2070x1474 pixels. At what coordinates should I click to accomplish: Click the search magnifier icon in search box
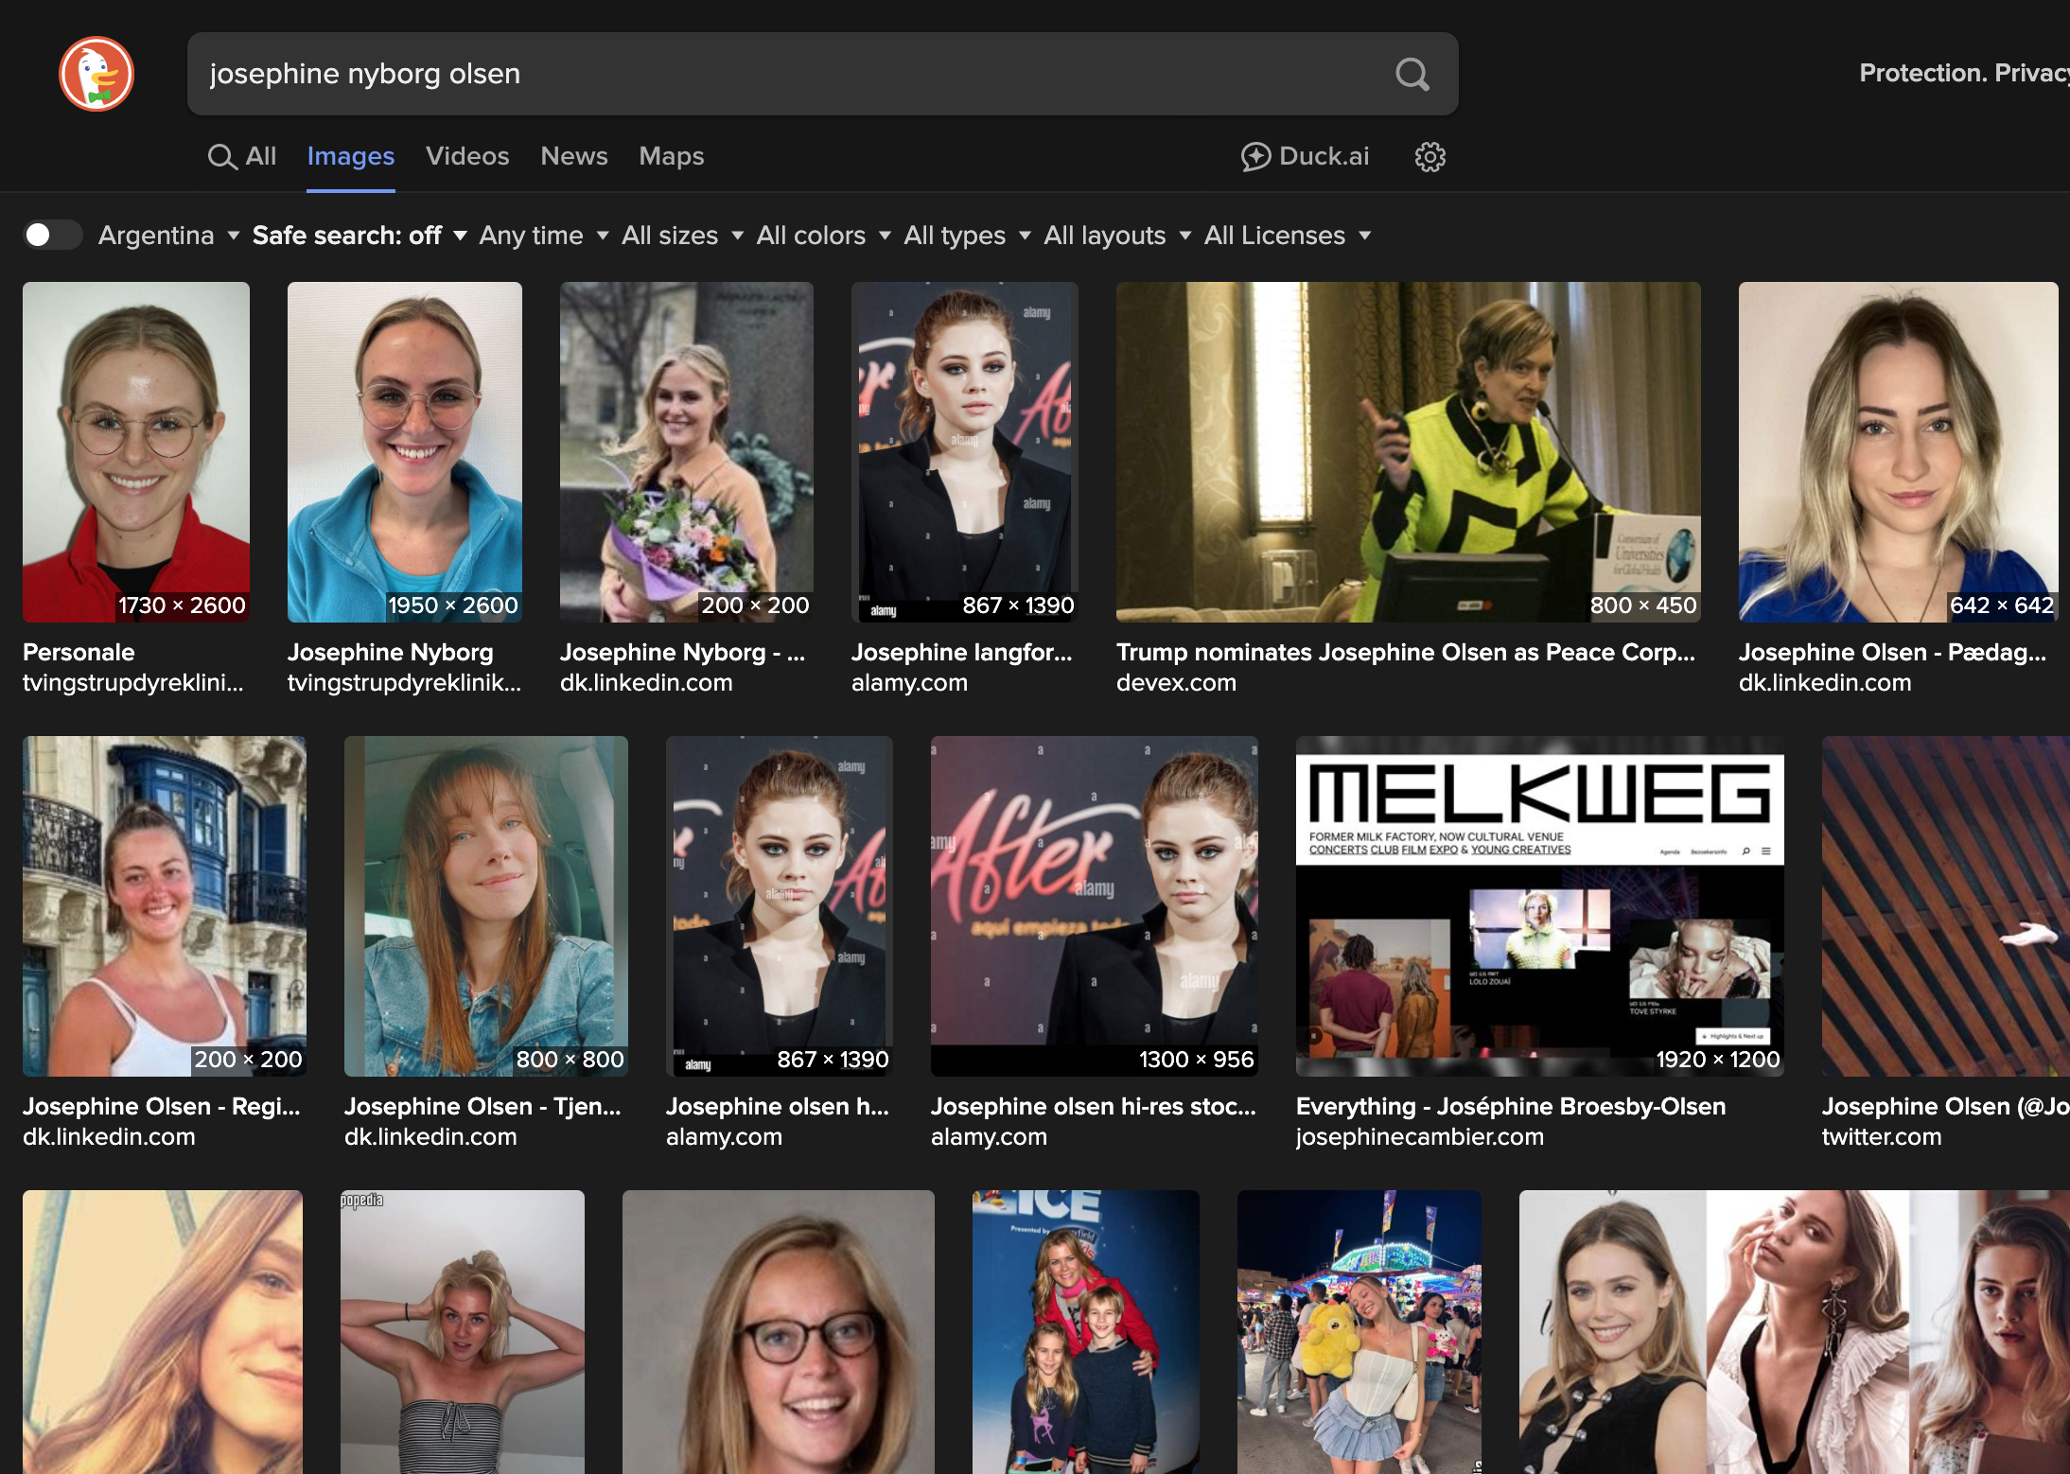(x=1412, y=74)
